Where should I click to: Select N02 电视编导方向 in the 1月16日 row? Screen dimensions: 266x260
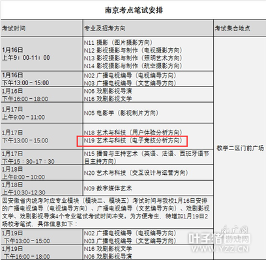coord(130,75)
